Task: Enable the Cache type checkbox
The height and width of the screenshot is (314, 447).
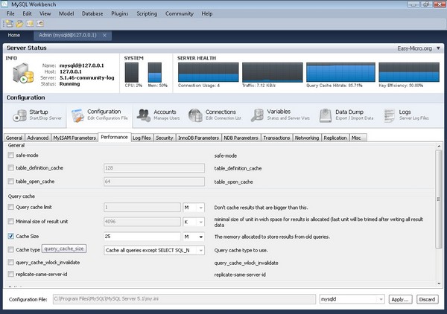Action: coord(11,250)
